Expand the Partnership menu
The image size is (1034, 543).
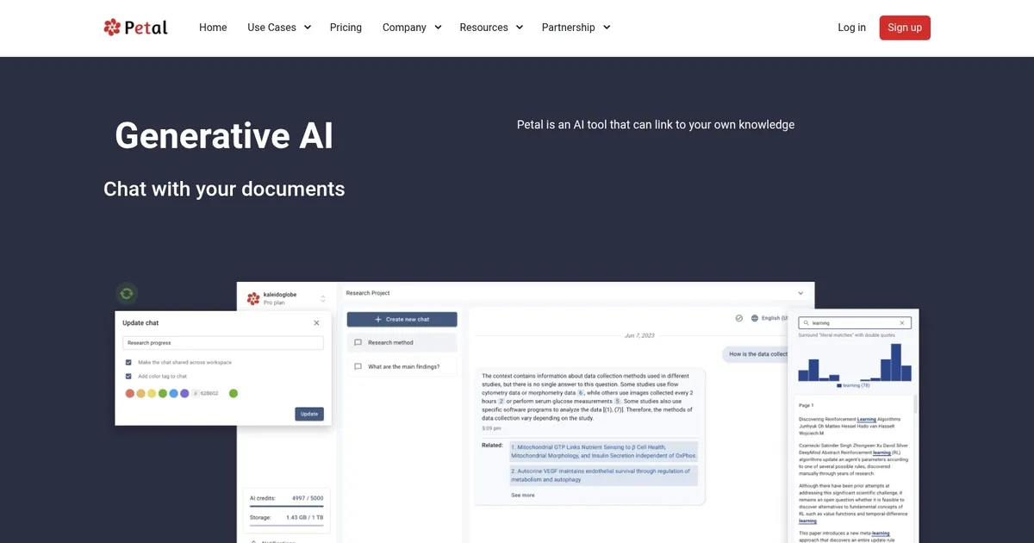576,28
